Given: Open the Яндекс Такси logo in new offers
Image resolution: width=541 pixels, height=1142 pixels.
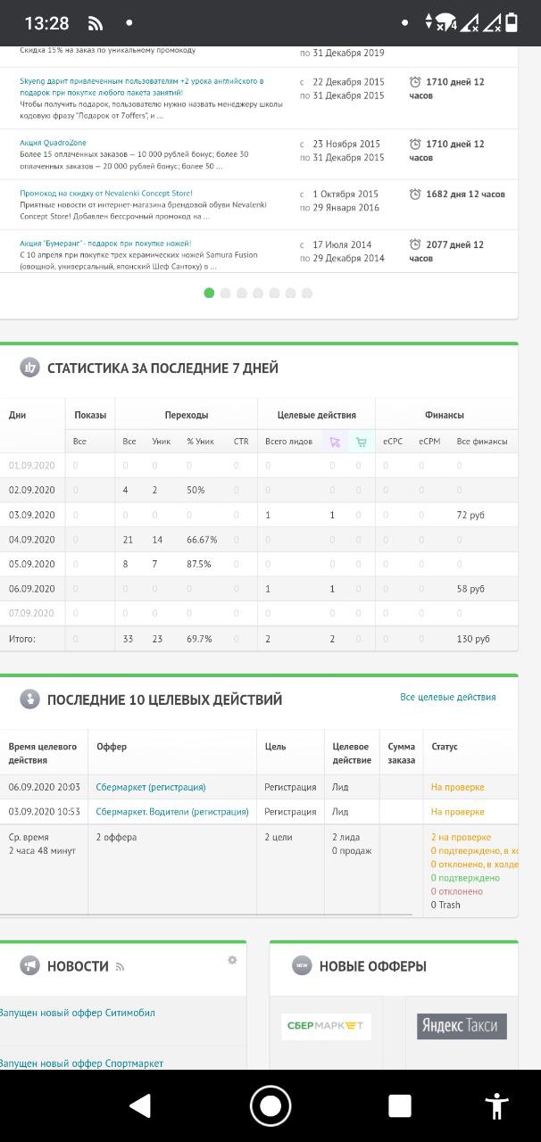Looking at the screenshot, I should (x=462, y=1026).
